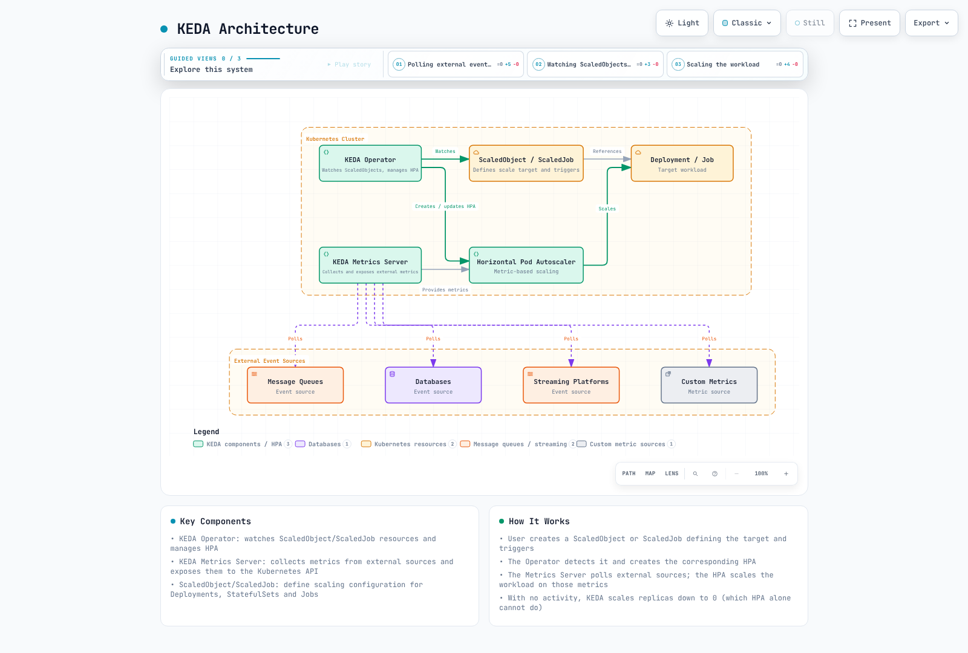The image size is (968, 653).
Task: Click Play story button
Action: [x=349, y=64]
